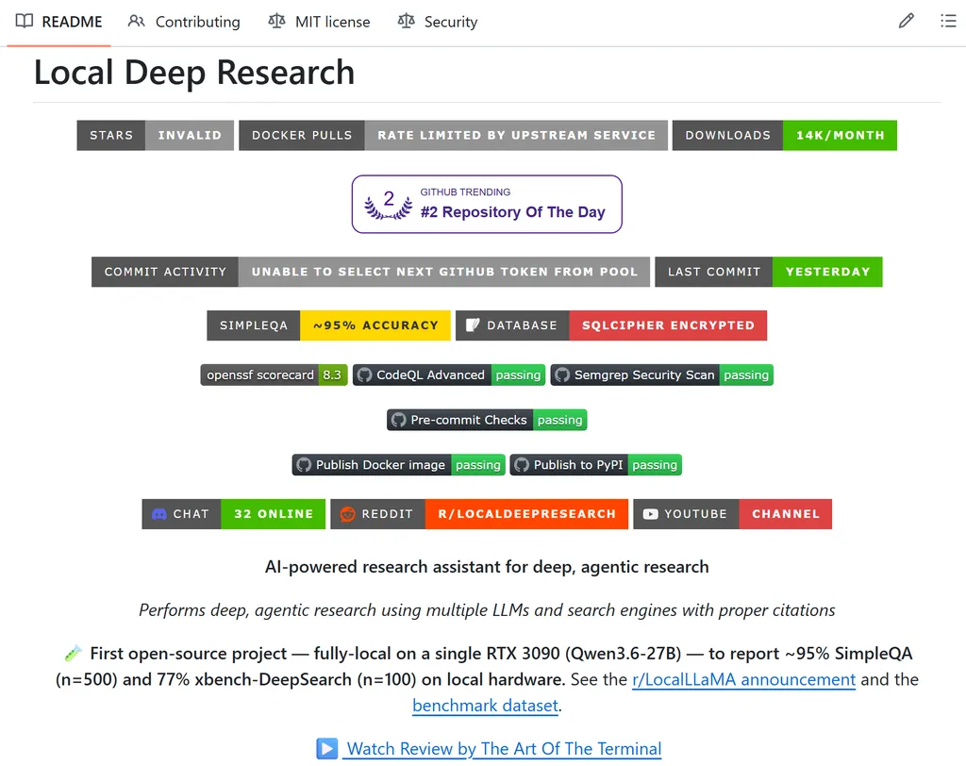The width and height of the screenshot is (966, 766).
Task: Open the README tab
Action: pyautogui.click(x=58, y=22)
